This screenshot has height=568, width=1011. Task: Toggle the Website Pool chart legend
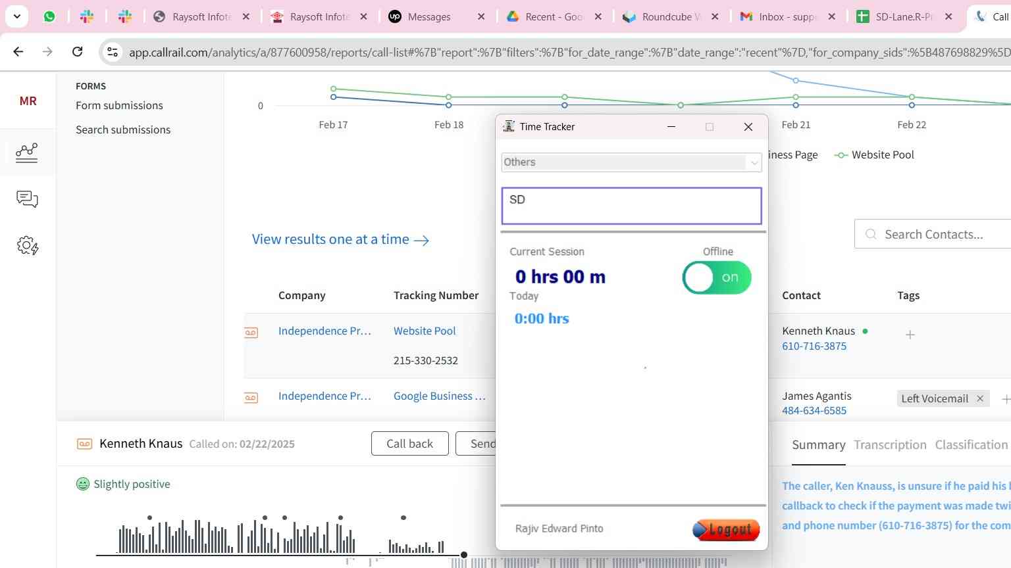point(874,154)
